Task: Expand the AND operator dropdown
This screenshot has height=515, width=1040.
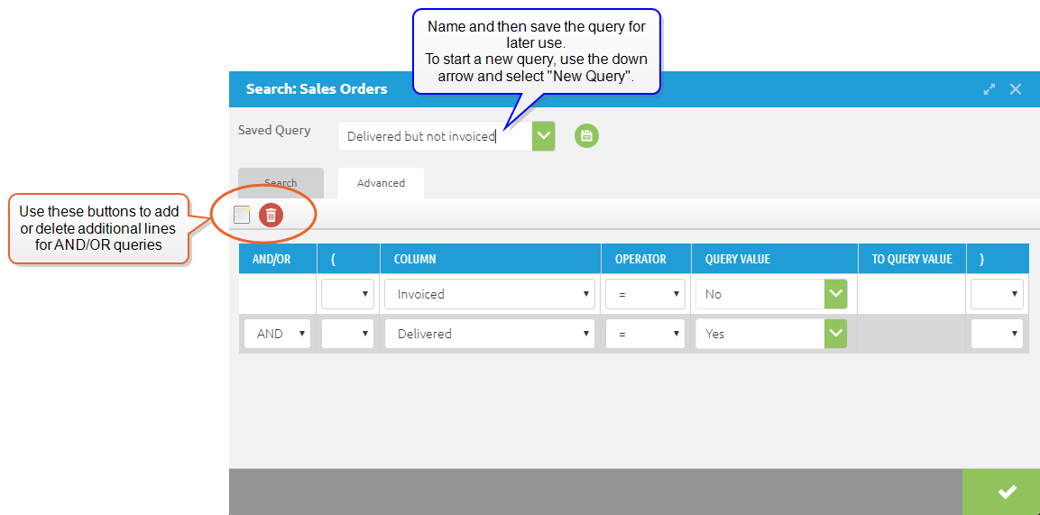Action: coord(277,334)
